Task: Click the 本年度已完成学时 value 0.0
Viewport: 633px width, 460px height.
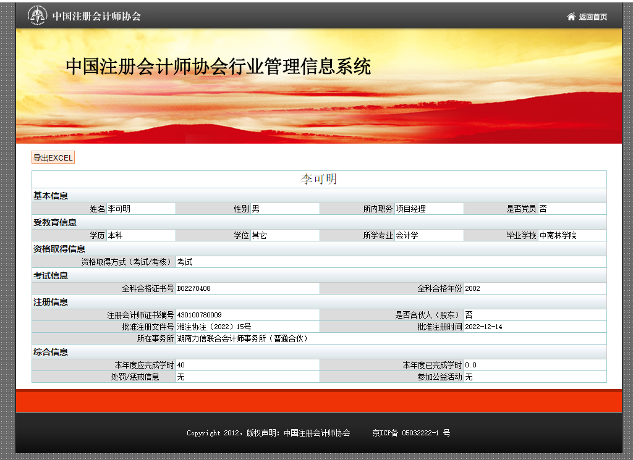Action: pos(470,366)
